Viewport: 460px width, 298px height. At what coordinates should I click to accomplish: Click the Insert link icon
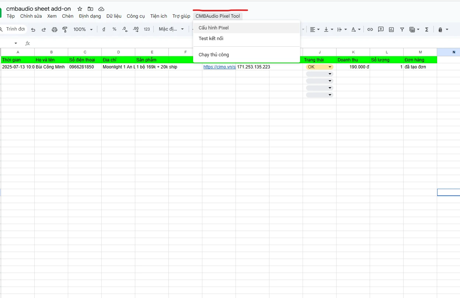(370, 29)
